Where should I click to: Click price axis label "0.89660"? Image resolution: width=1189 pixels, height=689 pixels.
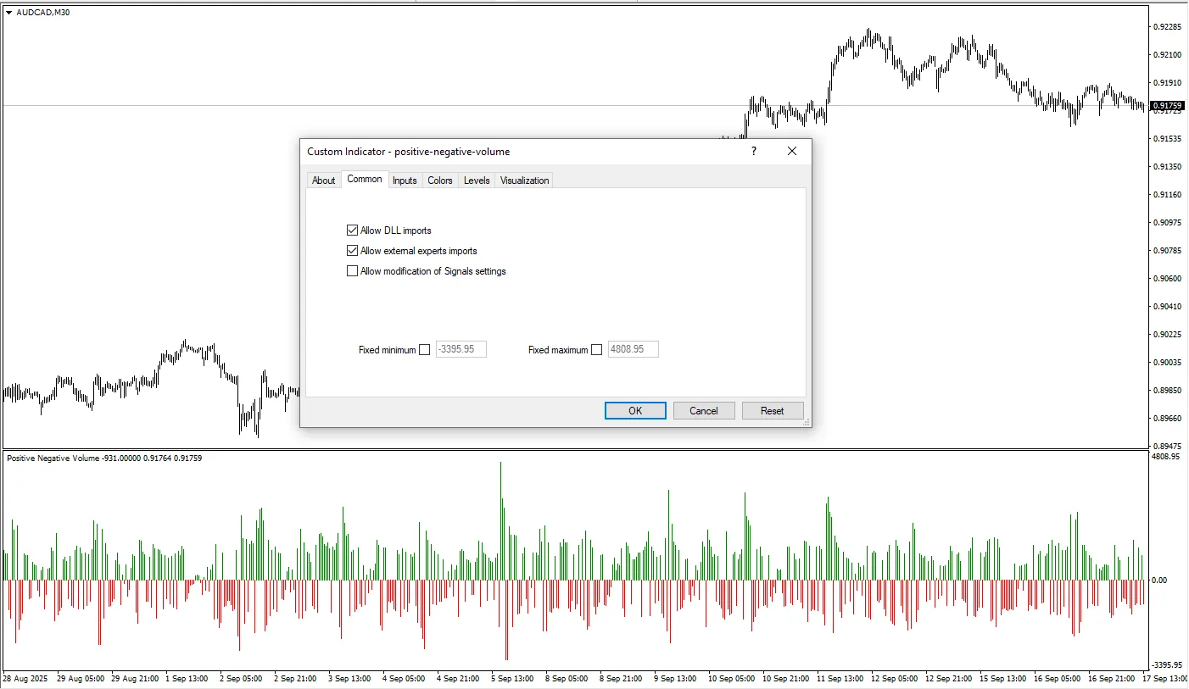point(1168,419)
